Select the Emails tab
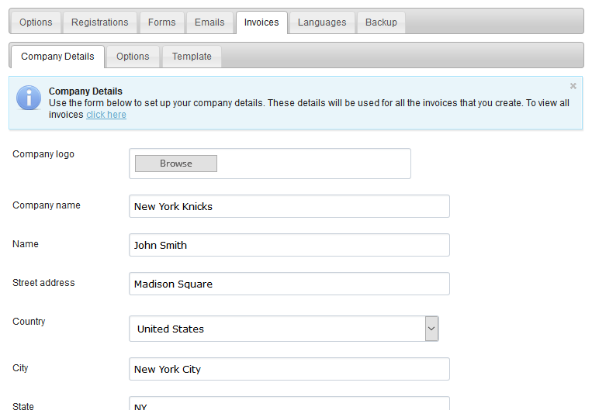The image size is (592, 410). click(x=209, y=22)
